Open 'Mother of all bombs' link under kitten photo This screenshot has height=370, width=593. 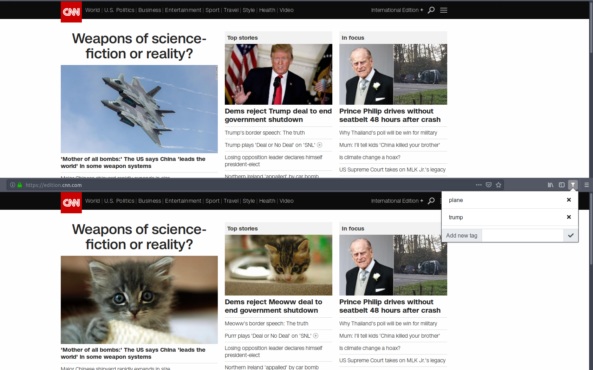[x=133, y=353]
